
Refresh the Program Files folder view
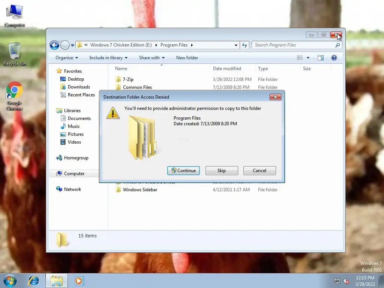244,45
